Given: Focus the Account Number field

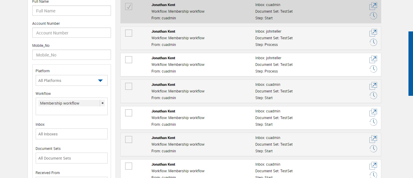Looking at the screenshot, I should (71, 33).
